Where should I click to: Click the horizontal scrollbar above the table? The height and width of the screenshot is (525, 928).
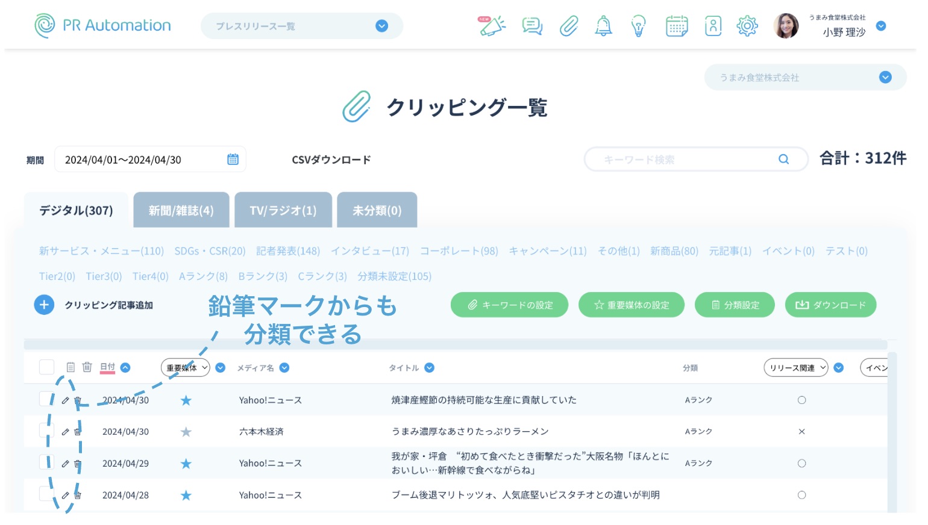(455, 345)
